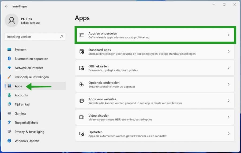Go to Netwerk en internet
This screenshot has height=153, width=241.
click(x=35, y=68)
